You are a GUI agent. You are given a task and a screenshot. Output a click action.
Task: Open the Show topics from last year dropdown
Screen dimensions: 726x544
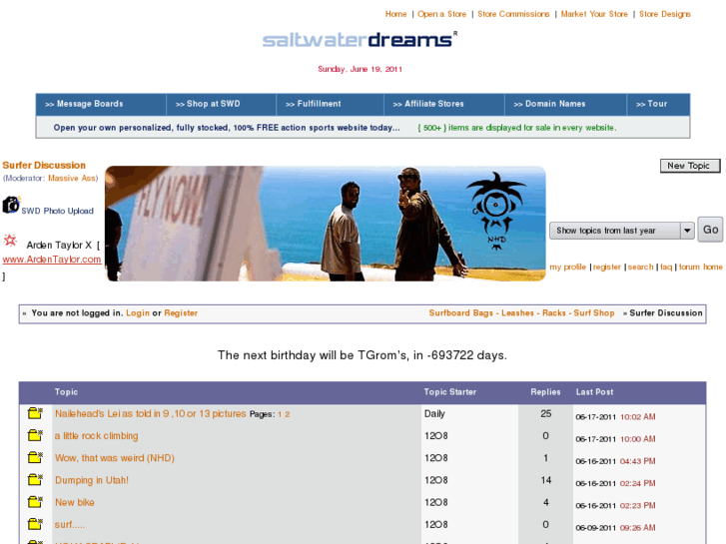622,231
